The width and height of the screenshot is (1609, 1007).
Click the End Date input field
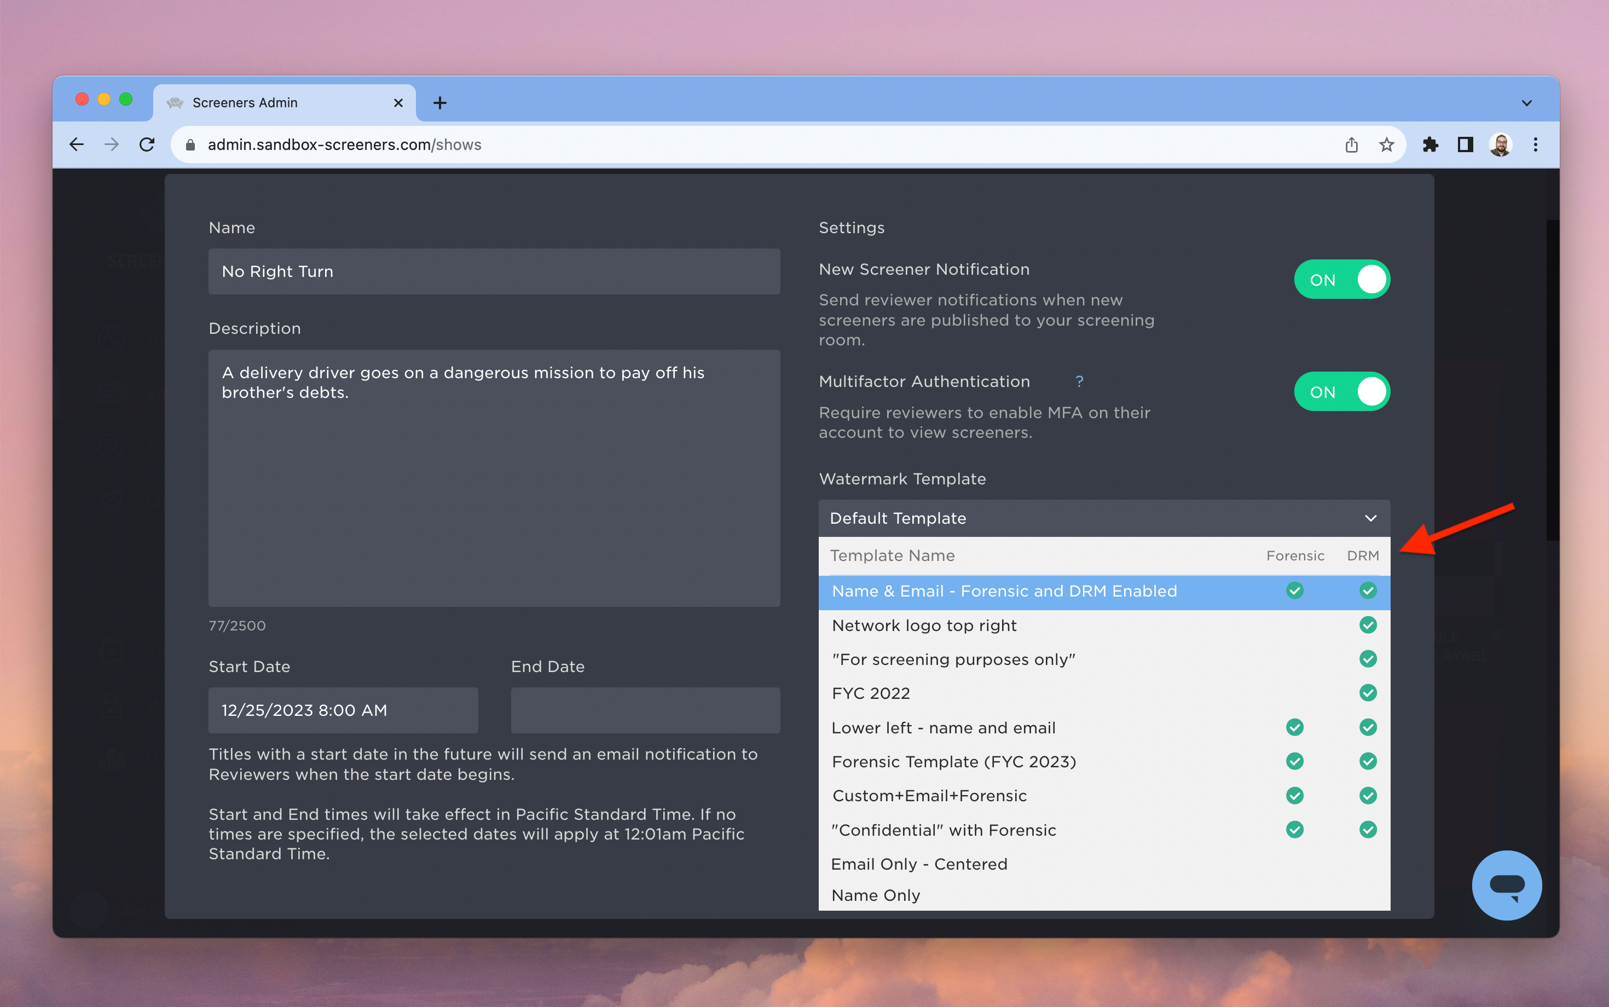645,710
